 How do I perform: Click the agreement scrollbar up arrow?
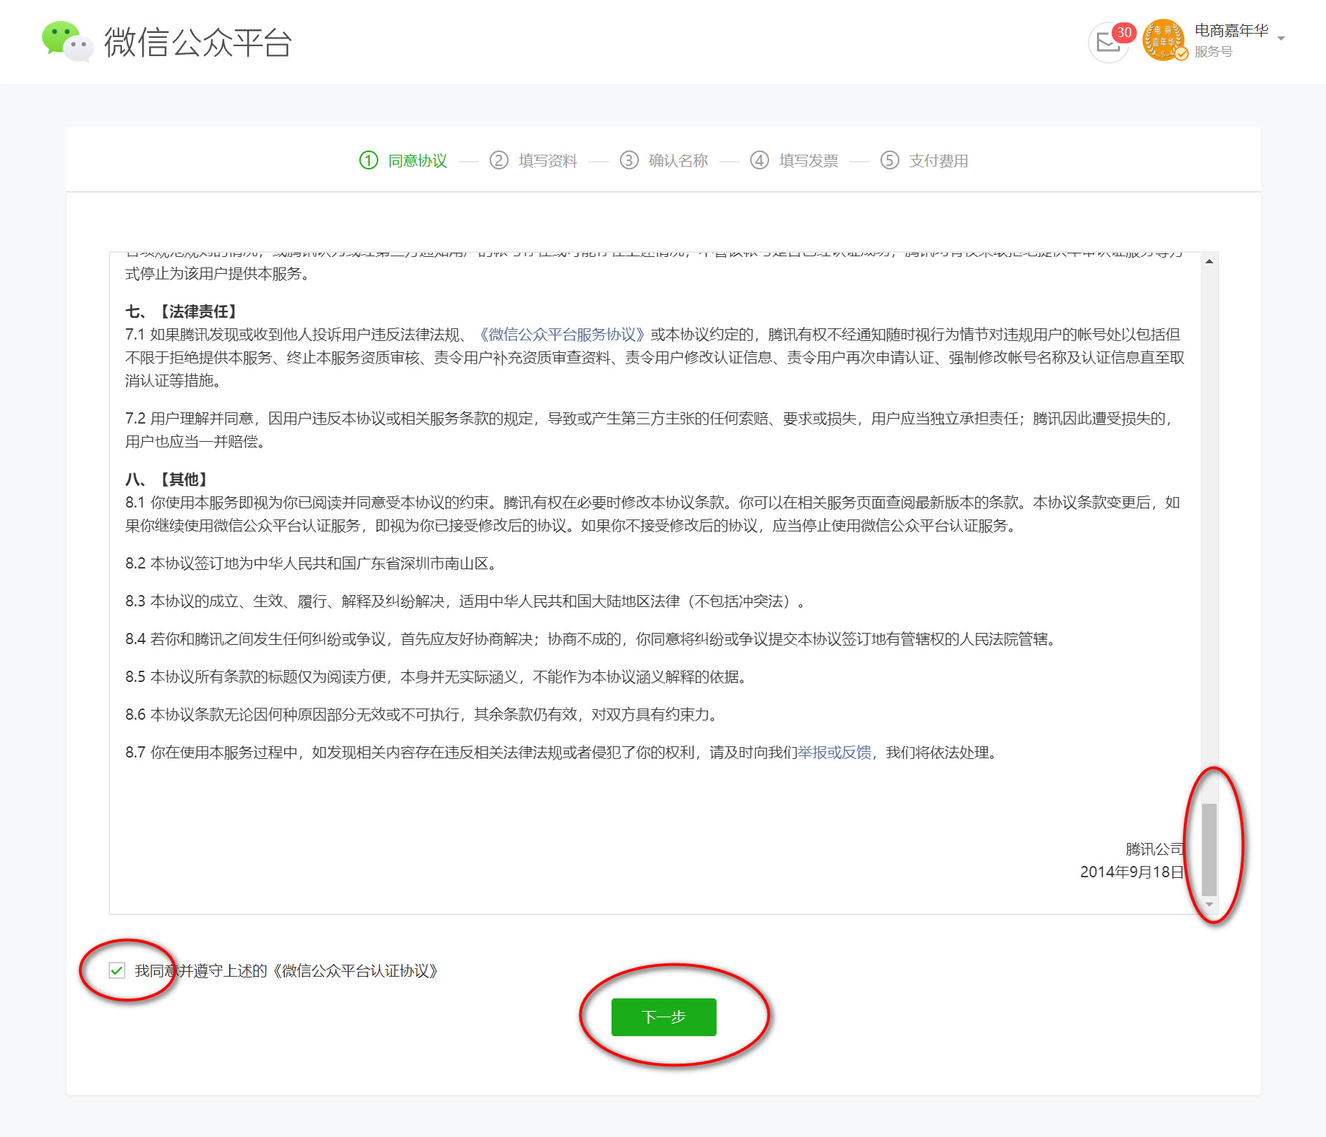pyautogui.click(x=1209, y=261)
